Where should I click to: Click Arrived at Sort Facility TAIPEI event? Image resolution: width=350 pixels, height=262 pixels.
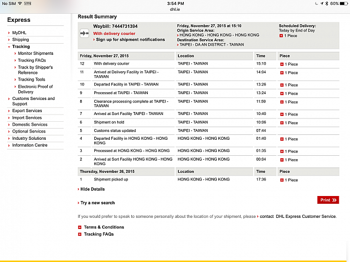128,114
